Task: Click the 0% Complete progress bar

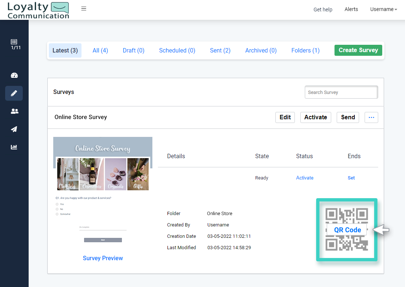Action: coord(103,229)
